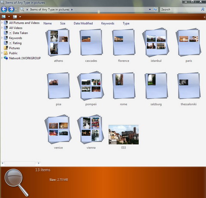Expand the Keywords tree node
The height and width of the screenshot is (198, 206).
[2, 38]
